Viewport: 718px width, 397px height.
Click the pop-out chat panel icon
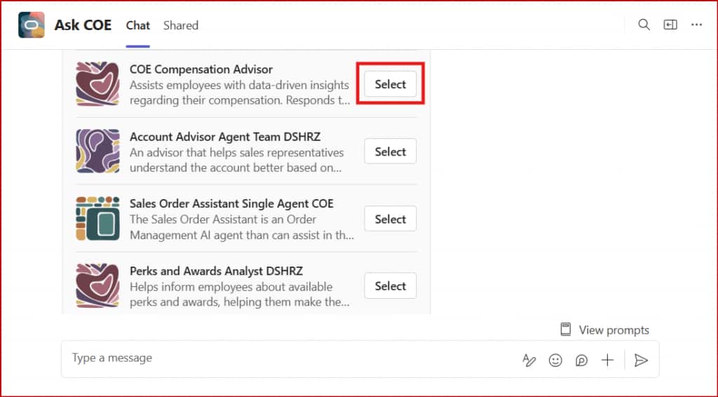pos(670,25)
